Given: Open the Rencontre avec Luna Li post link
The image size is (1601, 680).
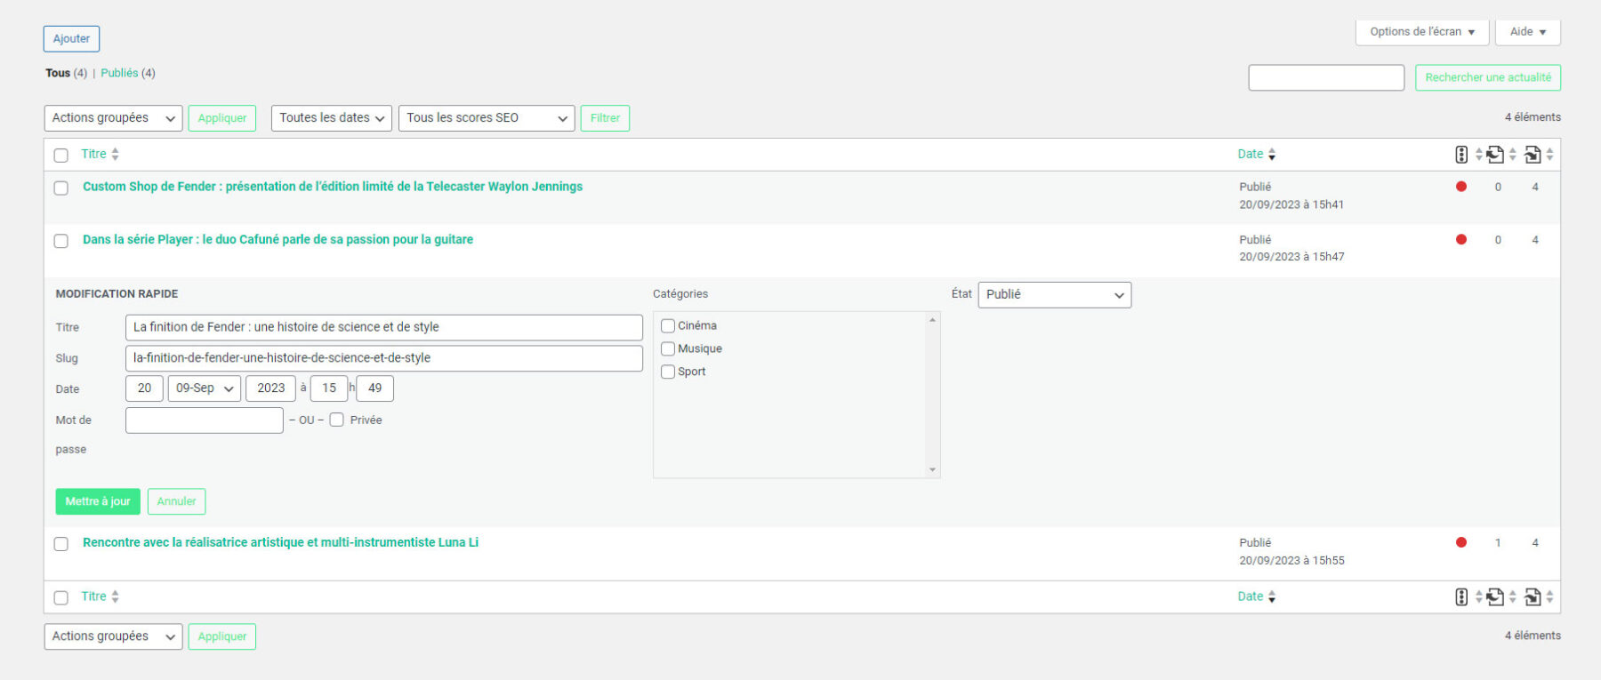Looking at the screenshot, I should 280,542.
